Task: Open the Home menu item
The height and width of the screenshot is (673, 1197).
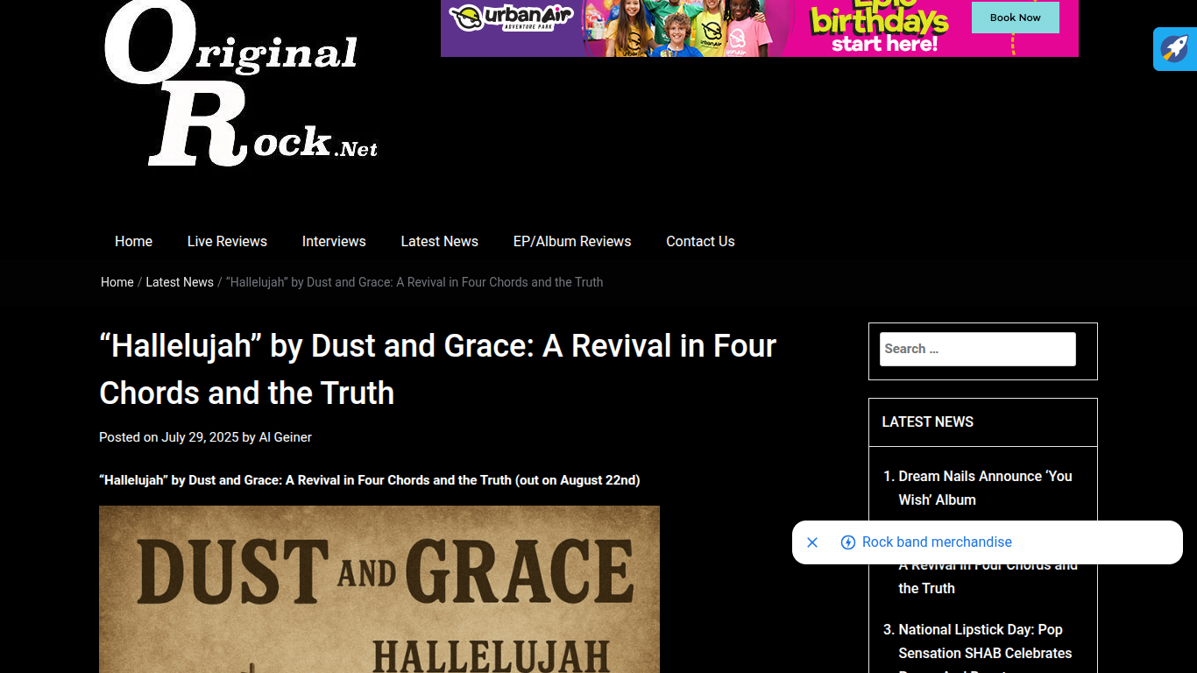Action: coord(133,241)
